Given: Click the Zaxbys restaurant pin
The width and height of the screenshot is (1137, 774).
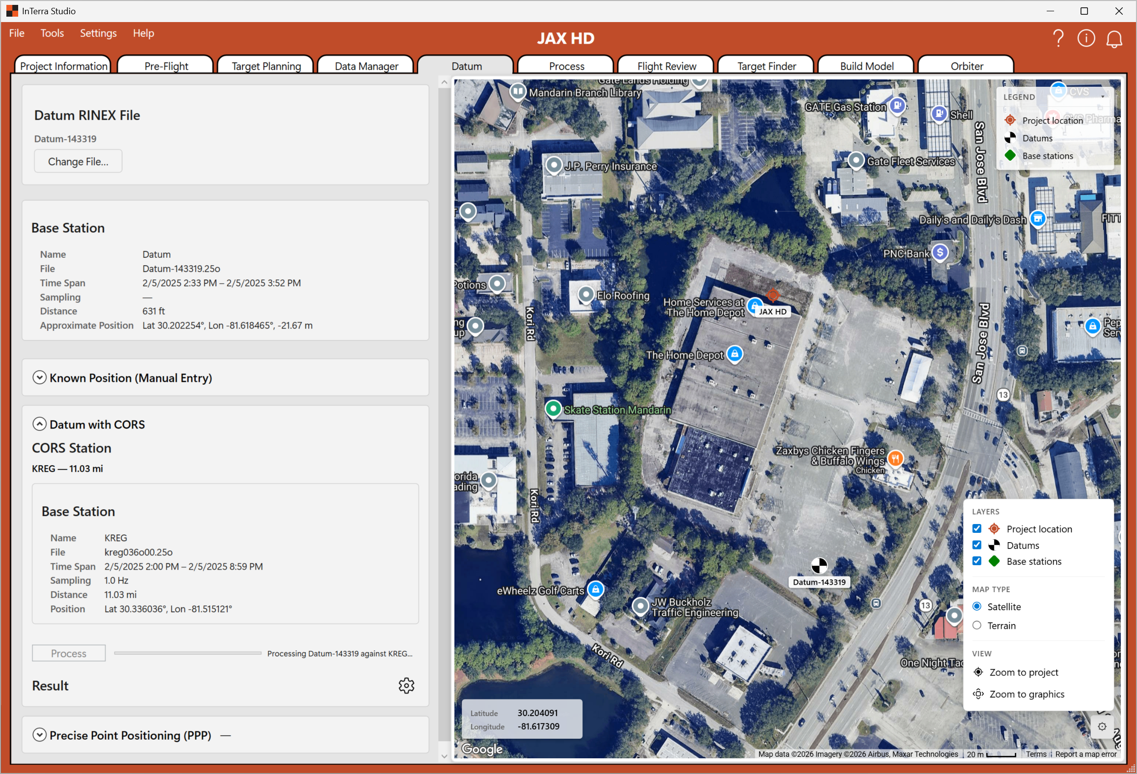Looking at the screenshot, I should (896, 459).
